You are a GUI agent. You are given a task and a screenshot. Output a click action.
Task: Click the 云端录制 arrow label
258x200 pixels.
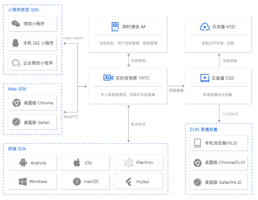pyautogui.click(x=230, y=61)
